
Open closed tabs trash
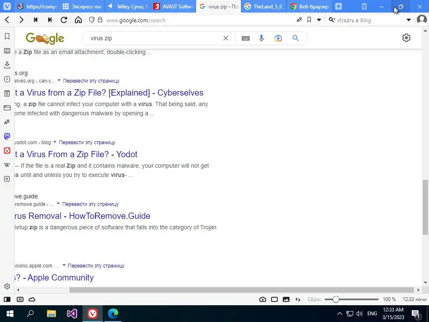364,6
